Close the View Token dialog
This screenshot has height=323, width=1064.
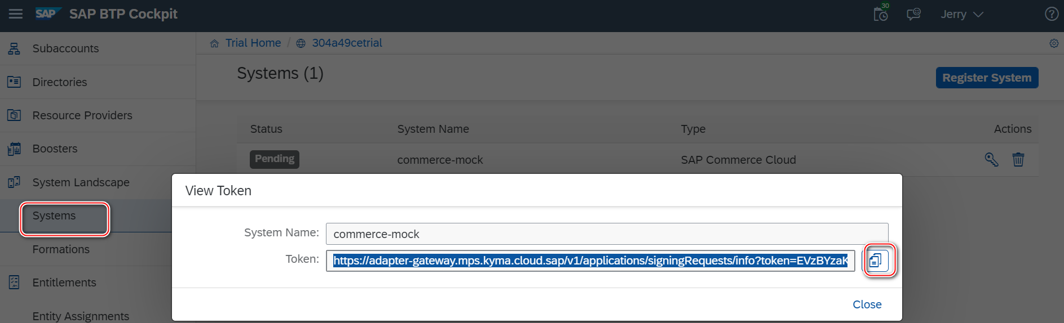pyautogui.click(x=867, y=304)
